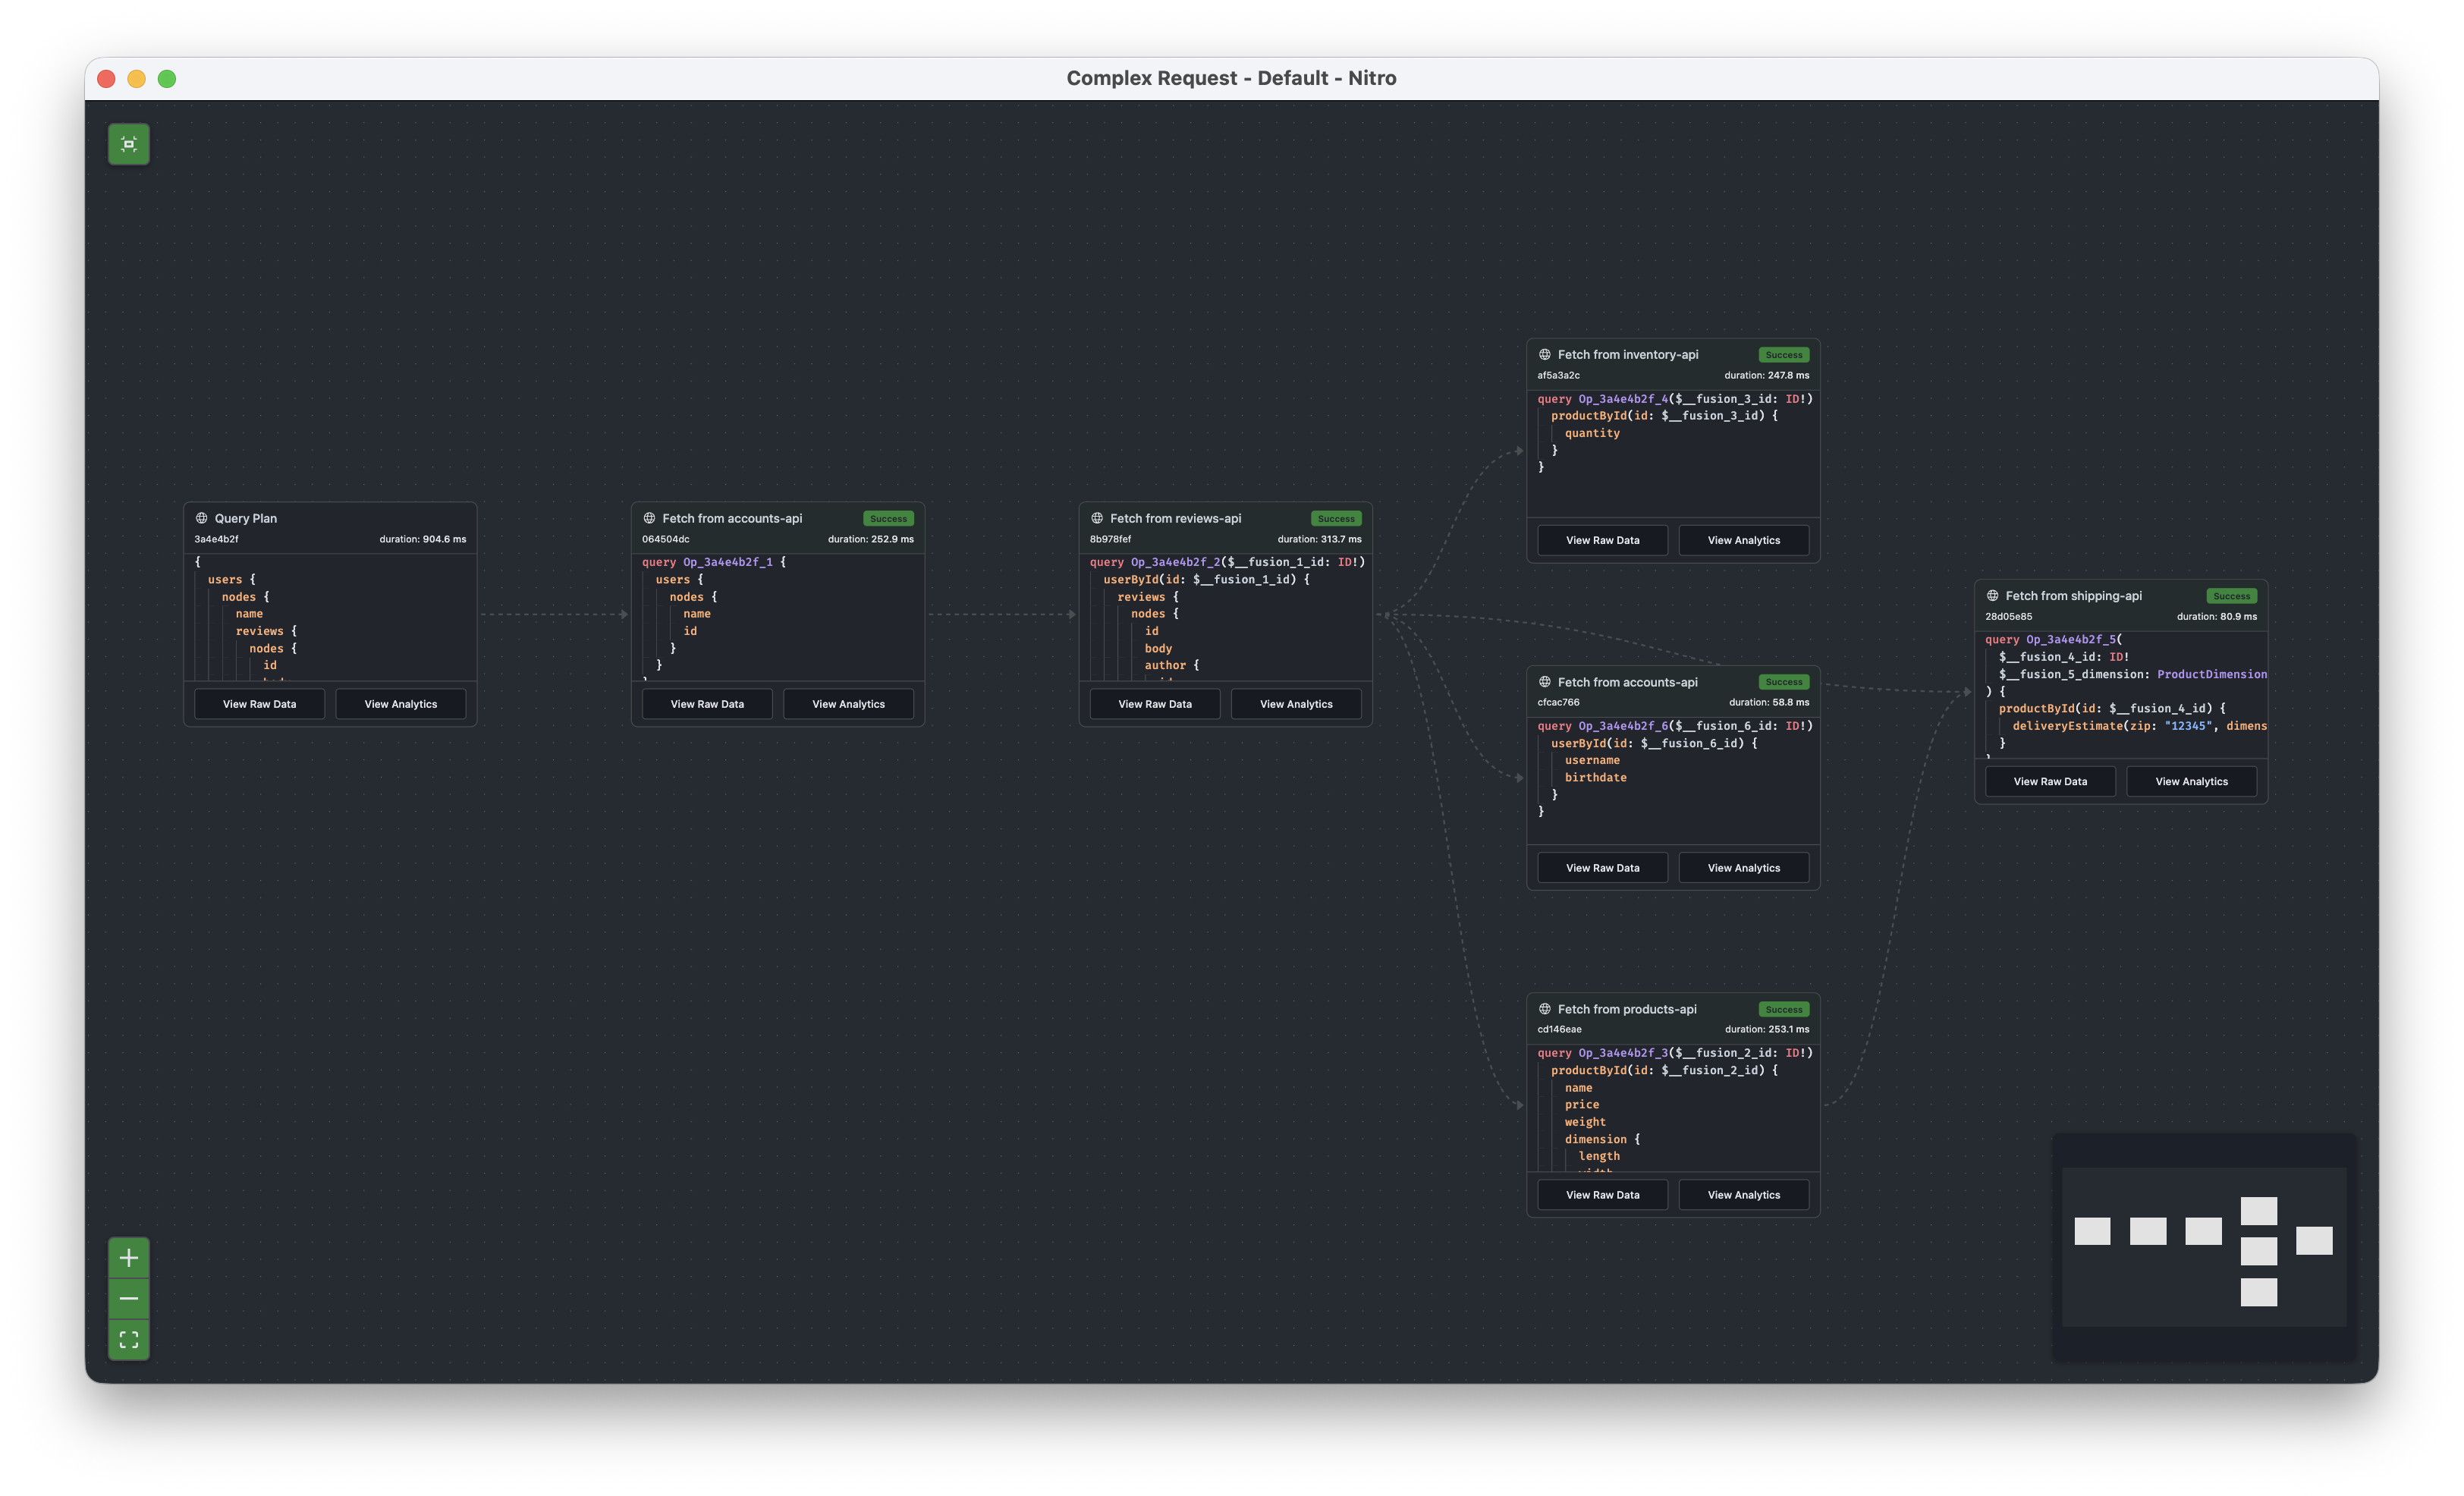Click node id 'af5a3a2c'
Screen dimensions: 2464x1496
pos(1558,375)
